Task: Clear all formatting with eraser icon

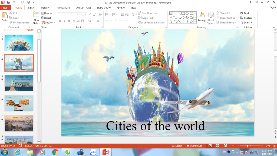Action: point(100,15)
